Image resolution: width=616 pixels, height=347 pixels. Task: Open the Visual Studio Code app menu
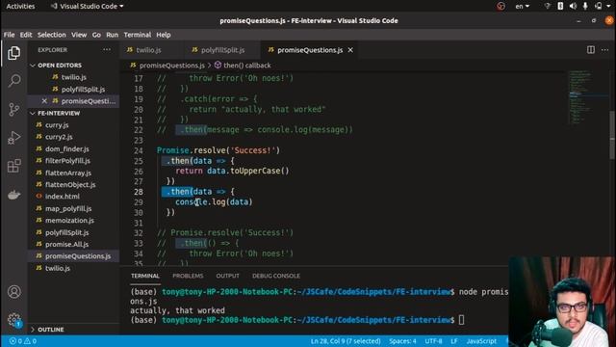[x=87, y=6]
